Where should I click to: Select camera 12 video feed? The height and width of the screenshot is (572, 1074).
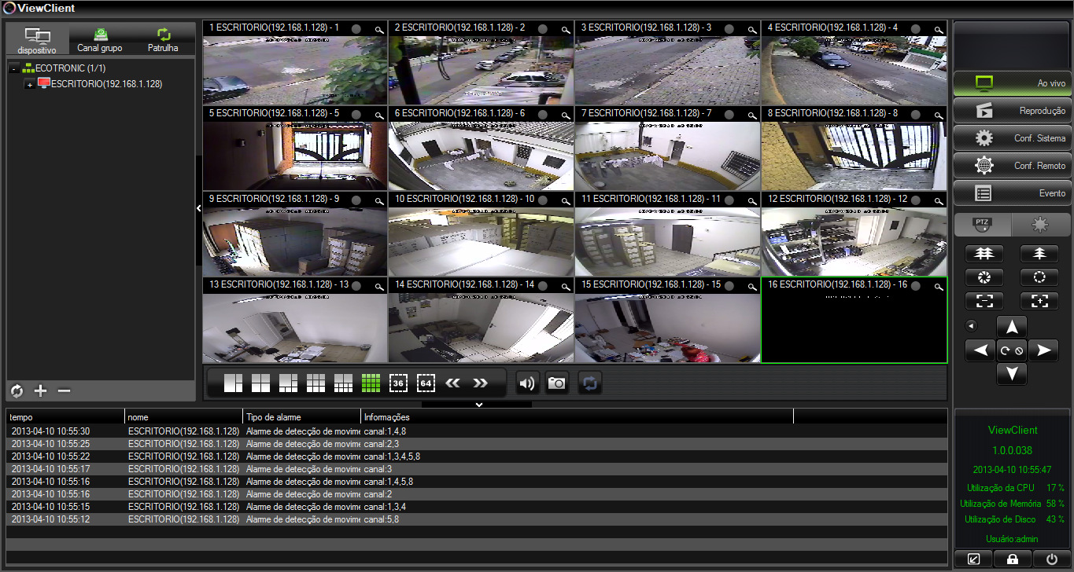point(854,241)
